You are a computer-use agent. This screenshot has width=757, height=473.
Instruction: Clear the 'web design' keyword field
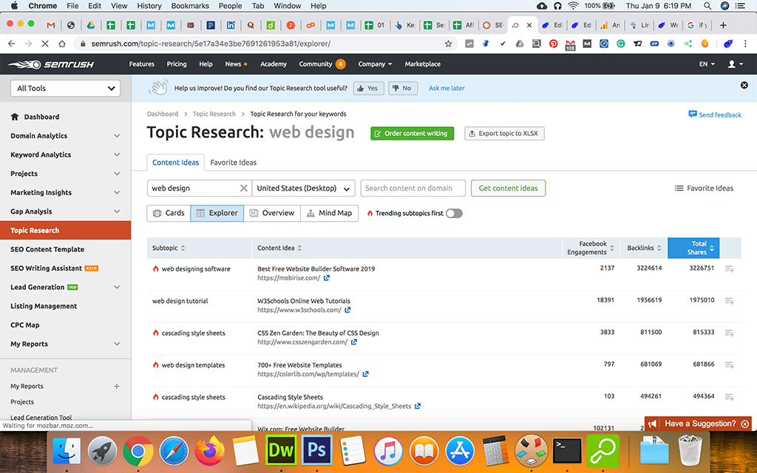244,188
